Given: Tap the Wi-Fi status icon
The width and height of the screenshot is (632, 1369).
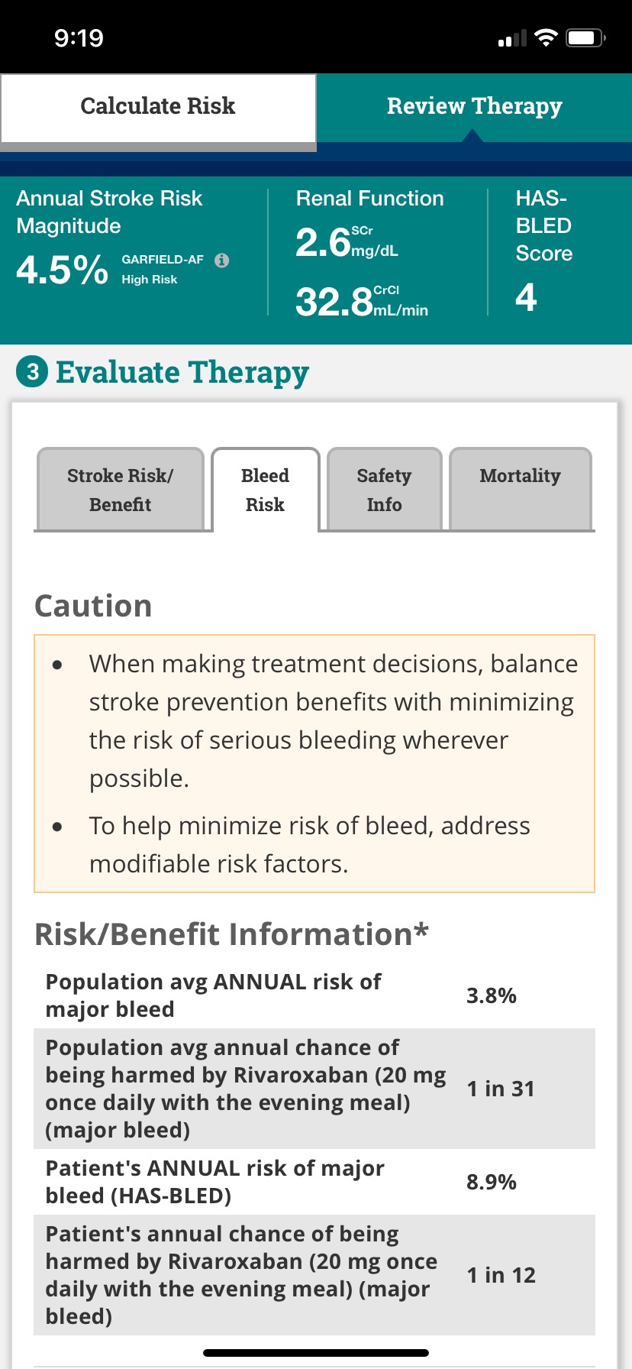Looking at the screenshot, I should 546,38.
